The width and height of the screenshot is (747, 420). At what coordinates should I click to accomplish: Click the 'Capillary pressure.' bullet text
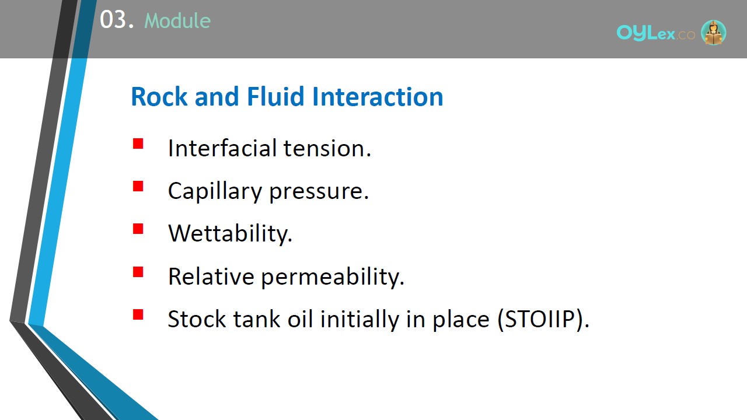[x=268, y=191]
